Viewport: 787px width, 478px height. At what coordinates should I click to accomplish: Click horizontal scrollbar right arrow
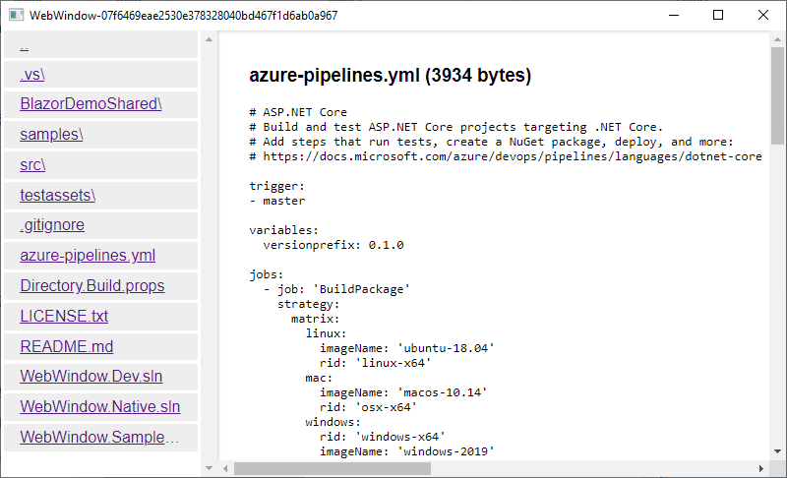(760, 468)
